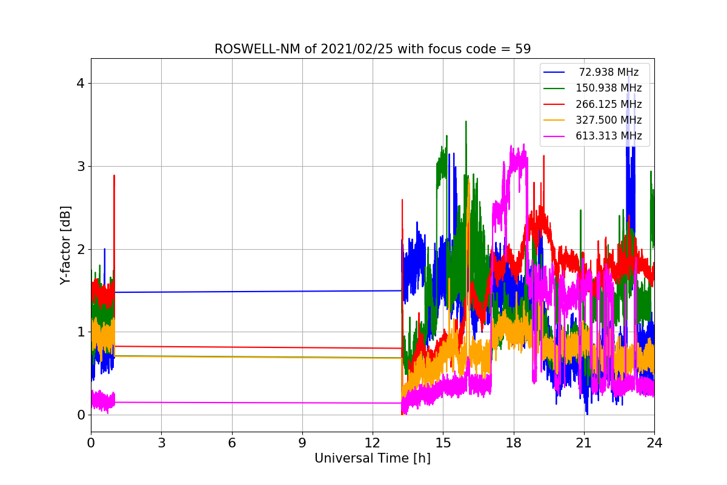
Task: Click the 150.938 MHz legend label
Action: click(609, 88)
